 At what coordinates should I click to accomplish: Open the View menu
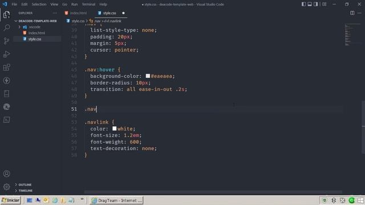(x=54, y=4)
